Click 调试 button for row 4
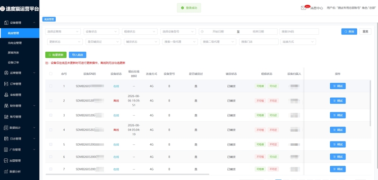The height and width of the screenshot is (180, 378). (338, 130)
